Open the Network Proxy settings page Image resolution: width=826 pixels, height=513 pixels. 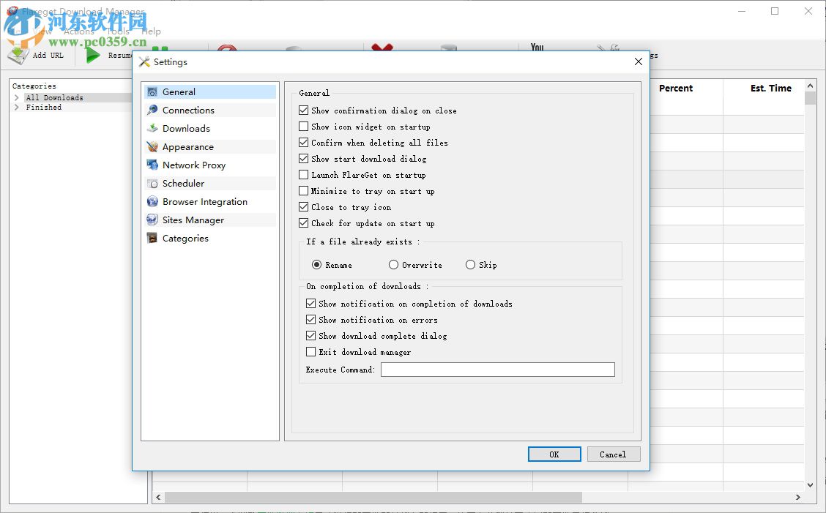coord(210,165)
